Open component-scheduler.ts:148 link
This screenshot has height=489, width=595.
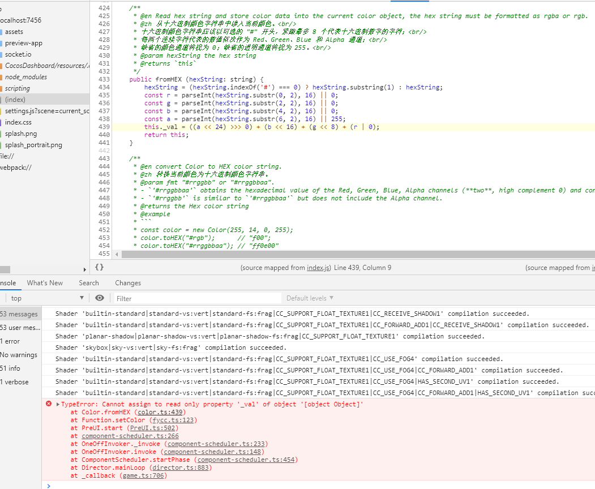click(212, 452)
